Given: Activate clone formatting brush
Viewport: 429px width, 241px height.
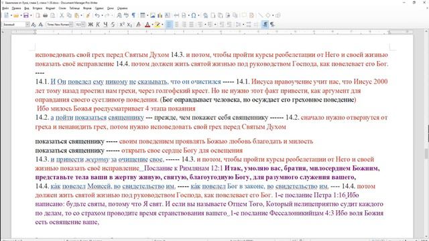Looking at the screenshot, I should coord(88,15).
